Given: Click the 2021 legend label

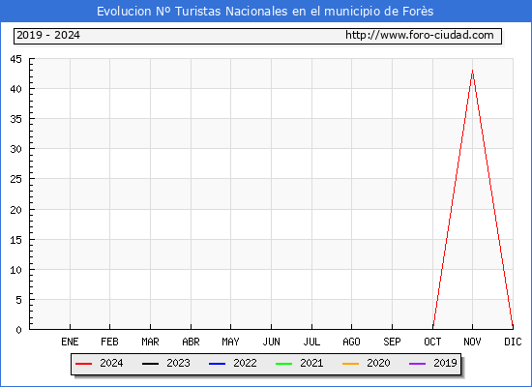Looking at the screenshot, I should 311,363.
